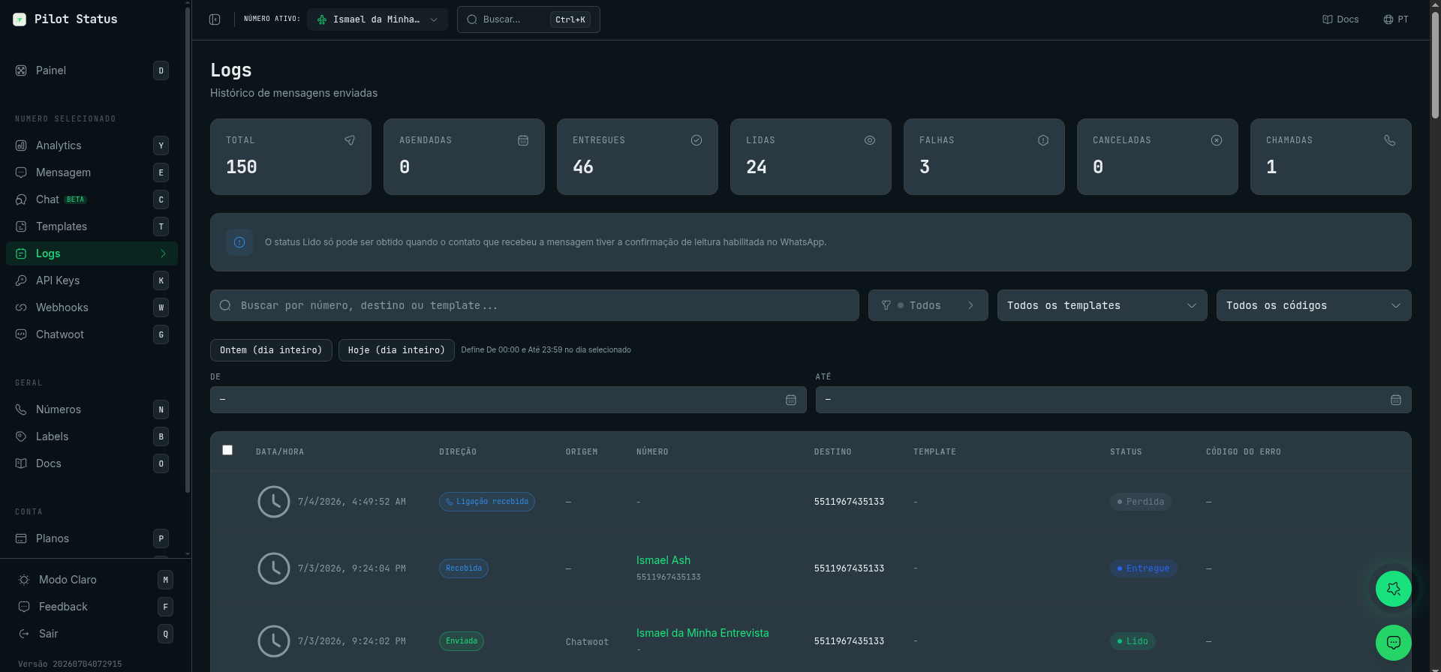This screenshot has height=672, width=1441.
Task: Switch to Modo Claro light mode
Action: pyautogui.click(x=94, y=580)
